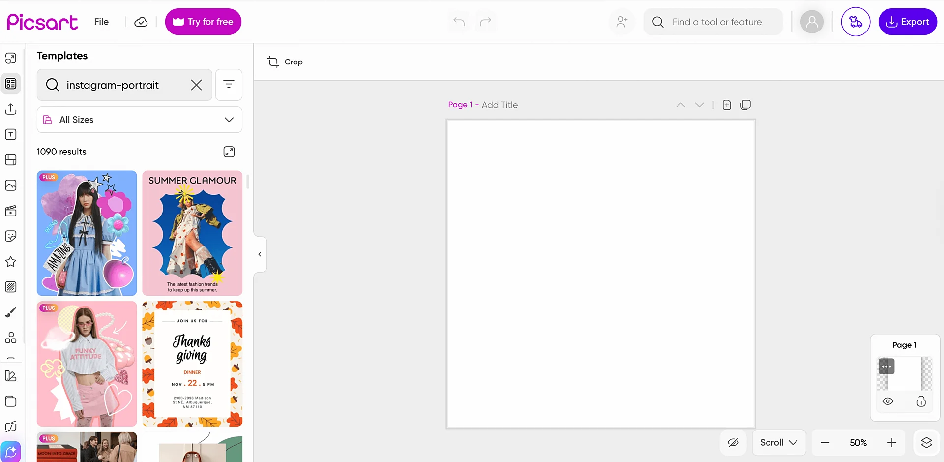
Task: Click the Find a tool or feature field
Action: pyautogui.click(x=713, y=22)
